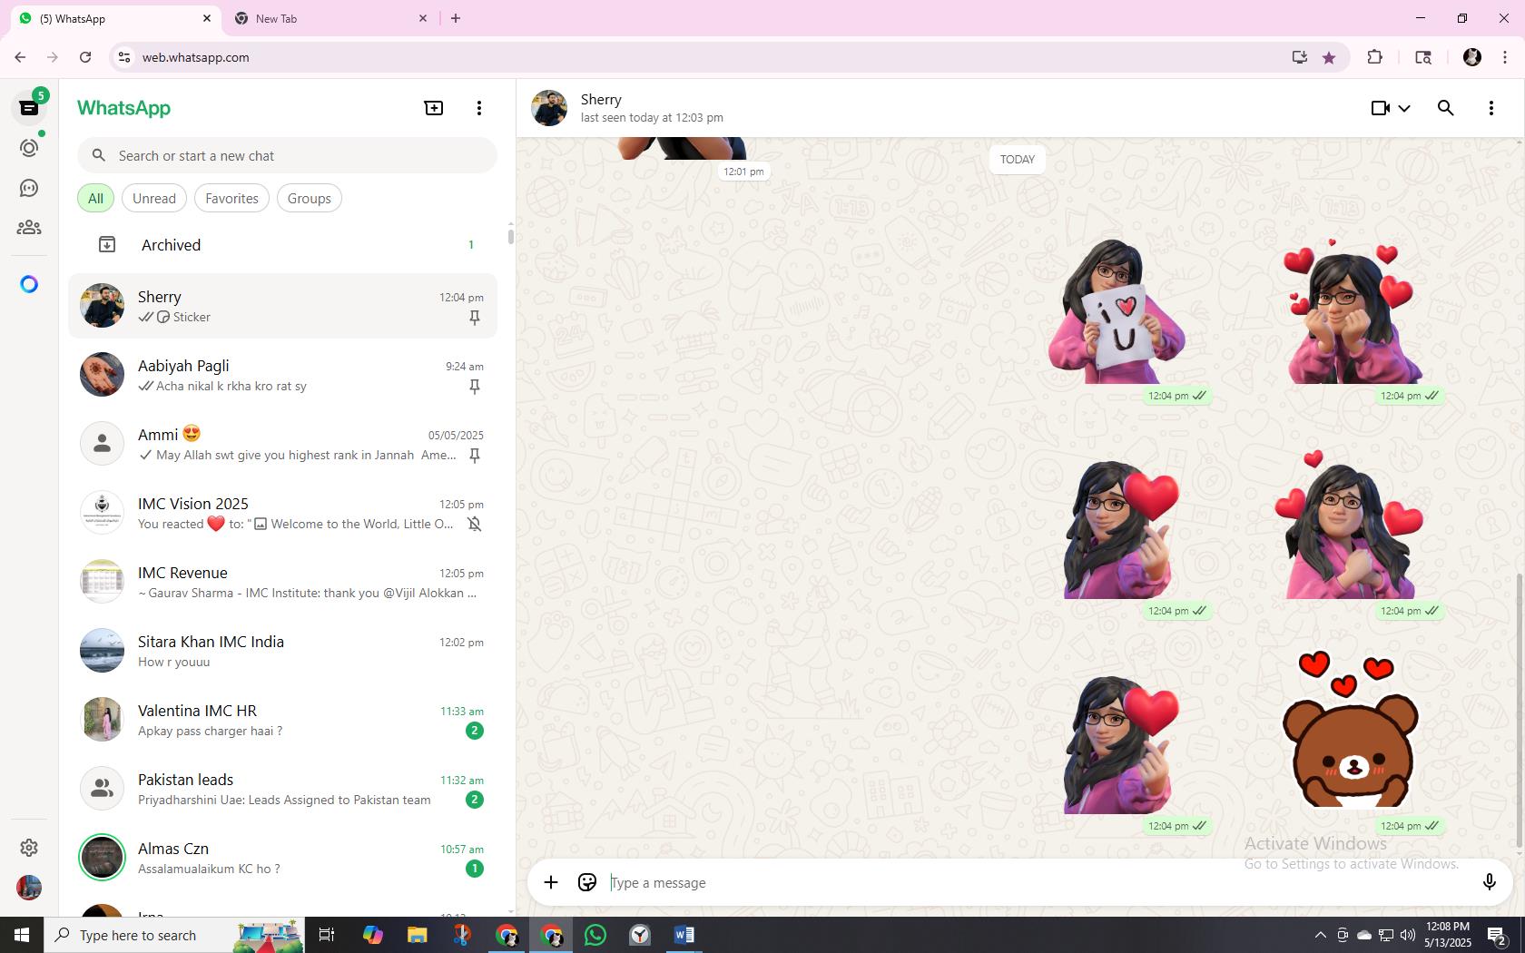Open the Channels icon in sidebar
Screen dimensions: 1525x953
click(x=29, y=188)
